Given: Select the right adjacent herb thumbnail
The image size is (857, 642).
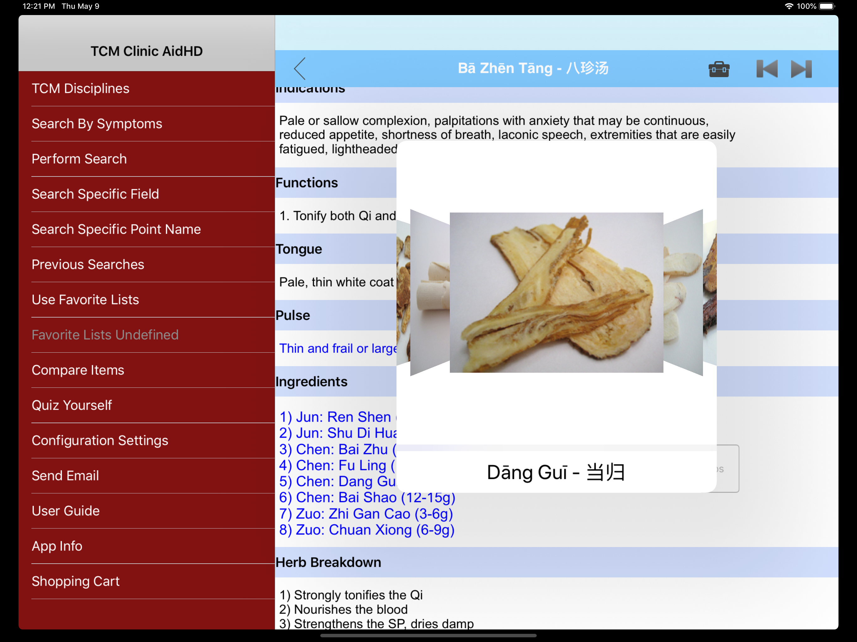Looking at the screenshot, I should tap(683, 293).
